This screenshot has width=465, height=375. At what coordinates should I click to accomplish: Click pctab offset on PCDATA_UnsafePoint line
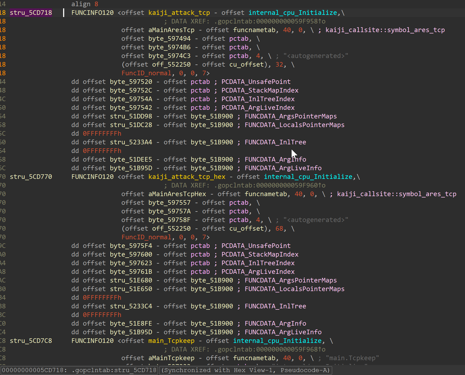tap(200, 81)
